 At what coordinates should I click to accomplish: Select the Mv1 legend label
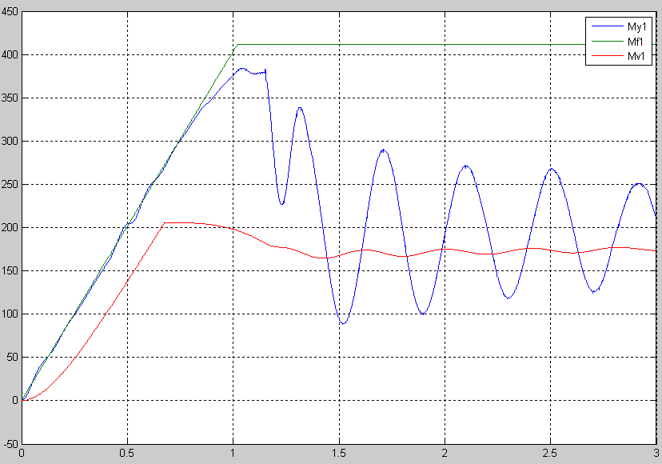coord(636,56)
